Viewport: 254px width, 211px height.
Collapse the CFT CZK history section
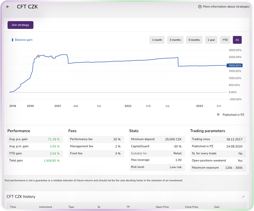(243, 196)
